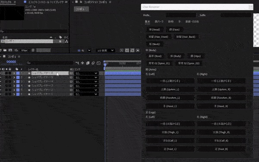Solo シェイプレイヤー 2 layer

pos(6,90)
